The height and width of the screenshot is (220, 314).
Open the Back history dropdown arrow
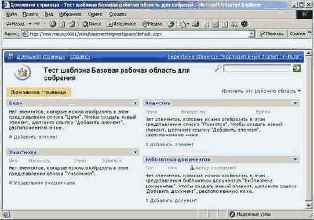tap(30, 24)
